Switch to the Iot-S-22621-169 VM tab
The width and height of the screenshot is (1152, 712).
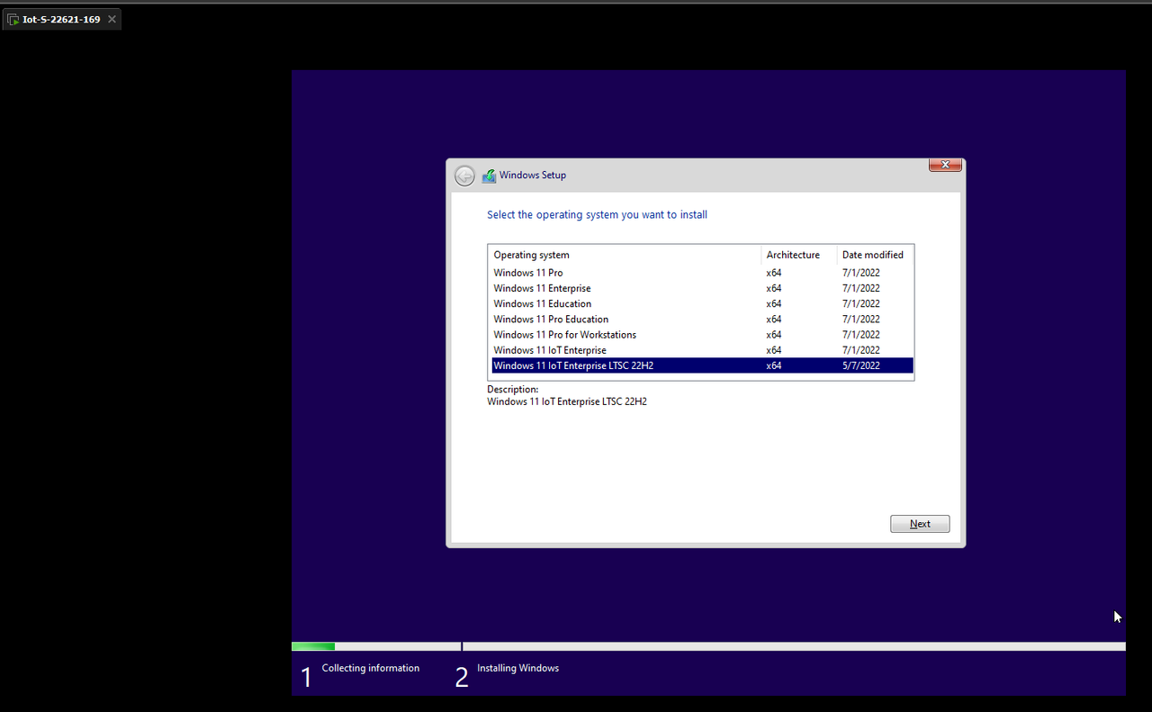(61, 19)
